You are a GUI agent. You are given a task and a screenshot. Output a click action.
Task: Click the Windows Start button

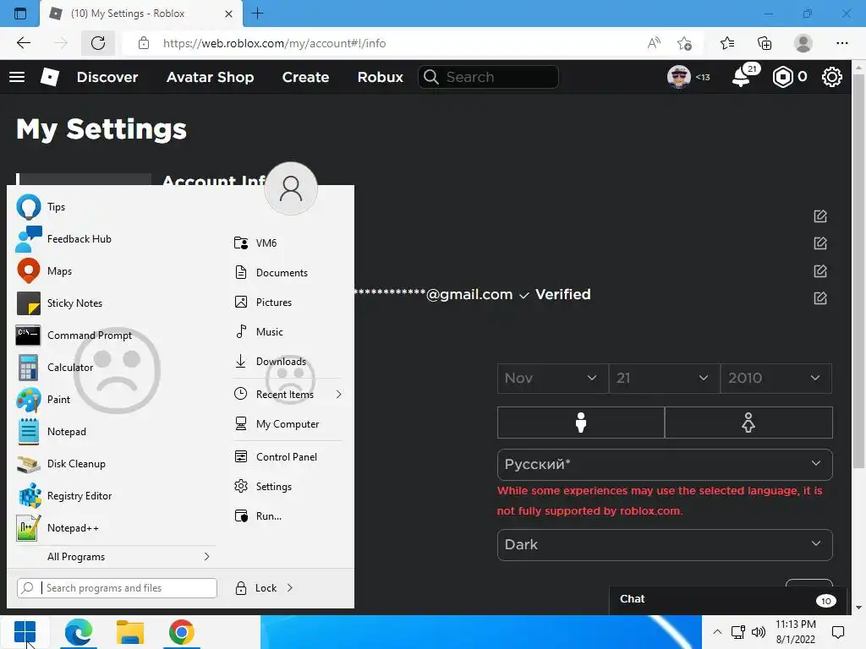tap(25, 632)
